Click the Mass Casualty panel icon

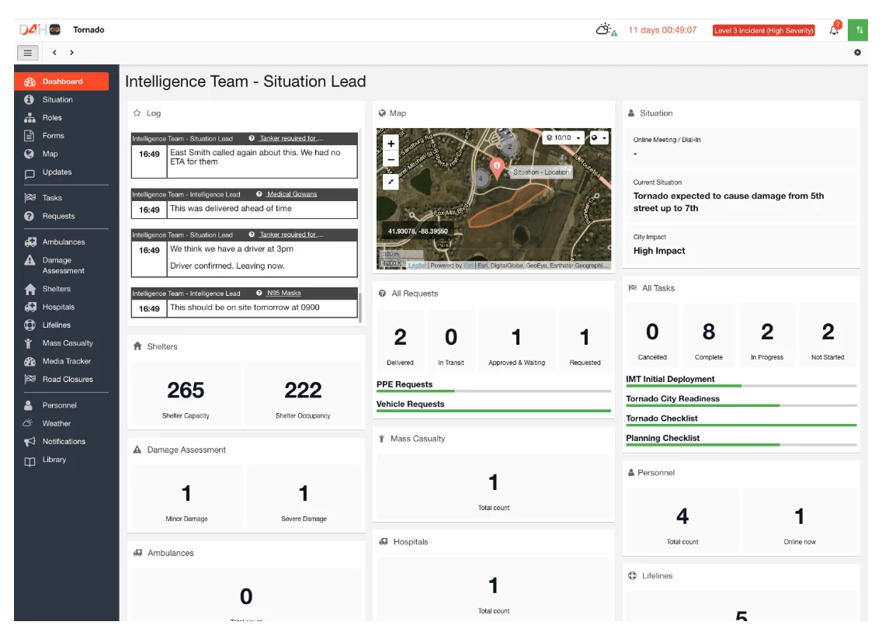[x=381, y=439]
